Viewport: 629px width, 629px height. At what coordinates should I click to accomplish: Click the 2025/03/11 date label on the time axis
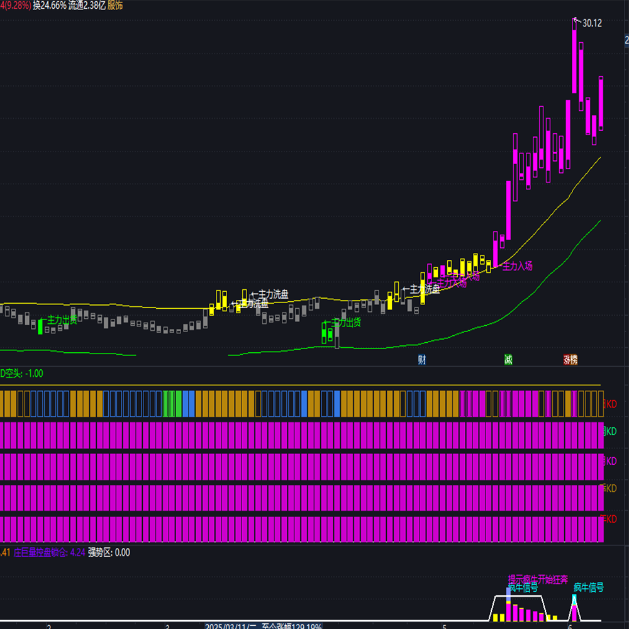[231, 626]
